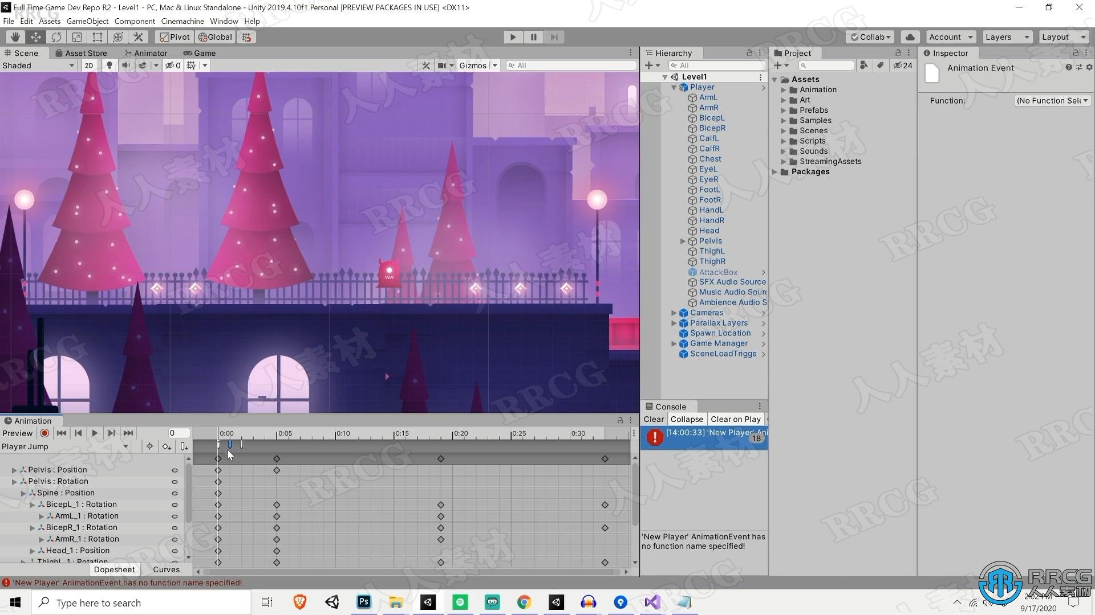
Task: Toggle 2D mode in Scene view
Action: tap(89, 65)
